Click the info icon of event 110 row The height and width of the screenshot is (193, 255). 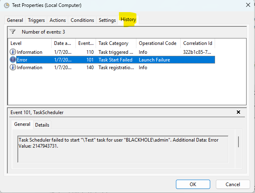(x=13, y=52)
